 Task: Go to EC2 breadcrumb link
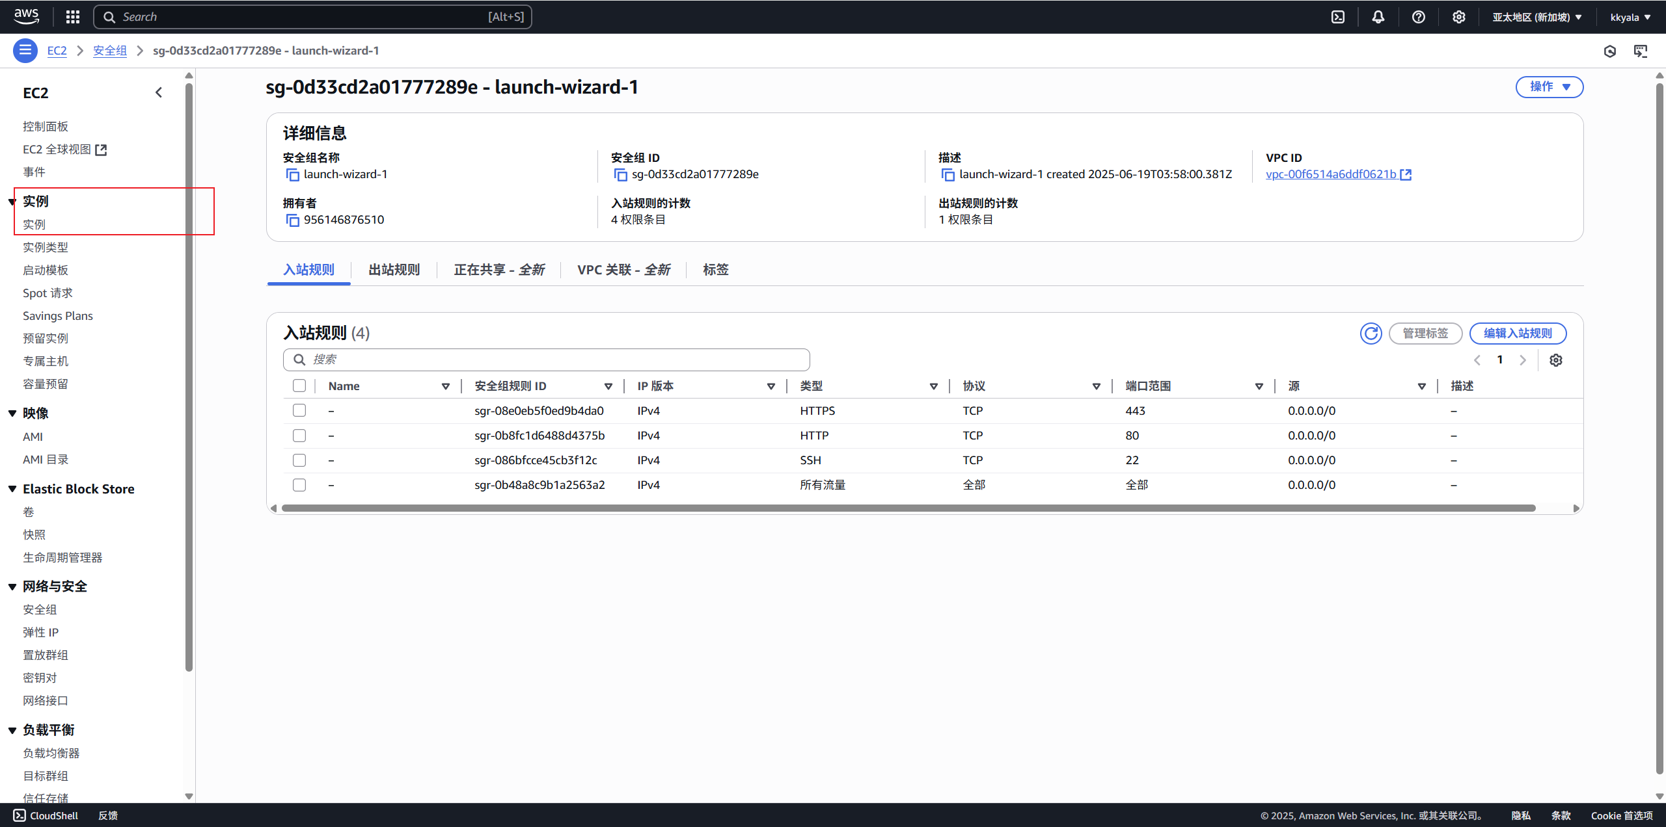click(57, 51)
